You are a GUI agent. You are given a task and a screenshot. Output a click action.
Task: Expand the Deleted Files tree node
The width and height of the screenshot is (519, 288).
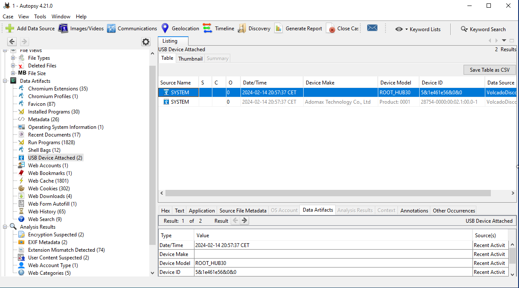tap(13, 66)
